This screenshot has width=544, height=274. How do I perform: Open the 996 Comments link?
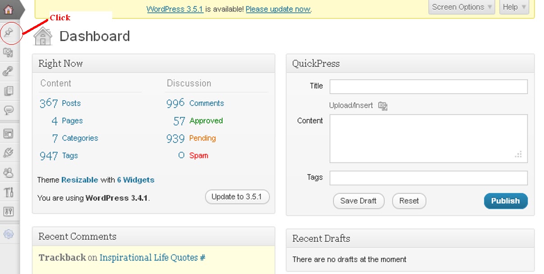[x=195, y=103]
